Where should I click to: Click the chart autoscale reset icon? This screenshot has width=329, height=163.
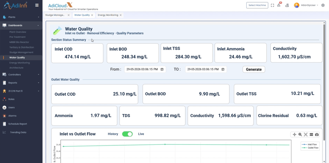pyautogui.click(x=306, y=135)
